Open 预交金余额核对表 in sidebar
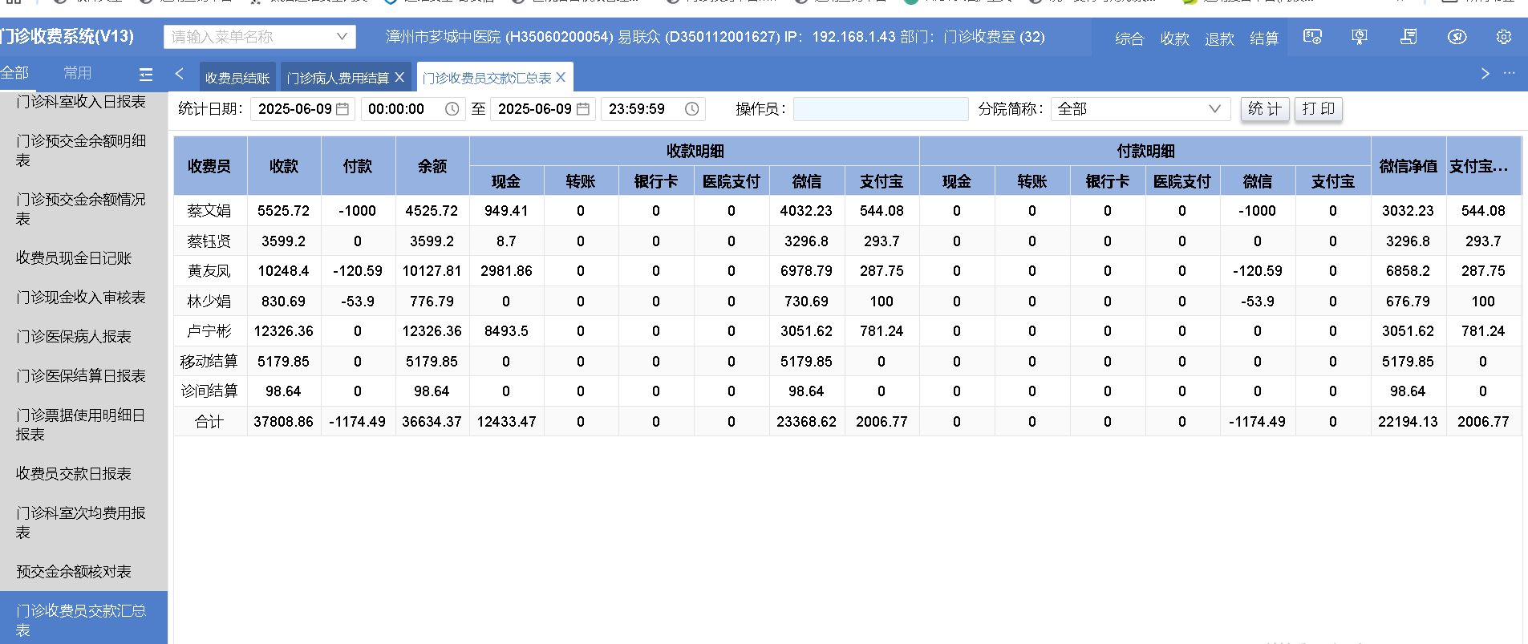1528x644 pixels. [74, 572]
